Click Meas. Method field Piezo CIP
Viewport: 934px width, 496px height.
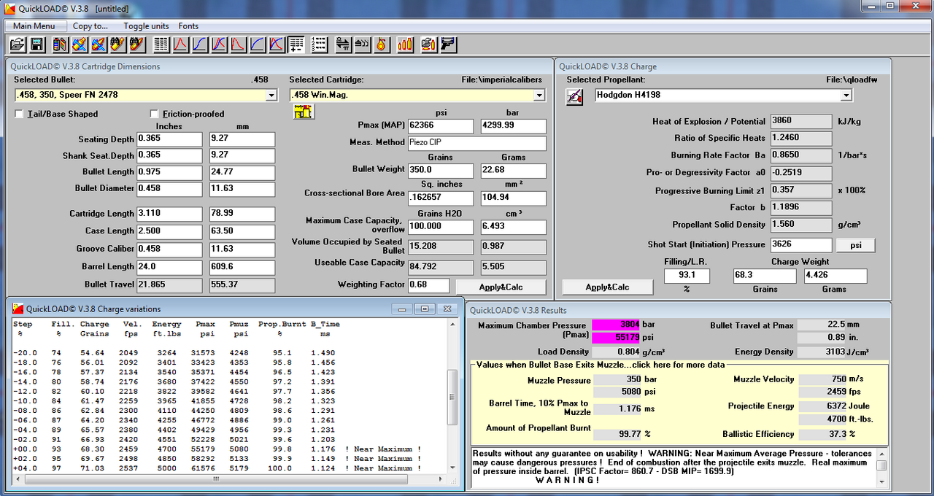click(477, 143)
